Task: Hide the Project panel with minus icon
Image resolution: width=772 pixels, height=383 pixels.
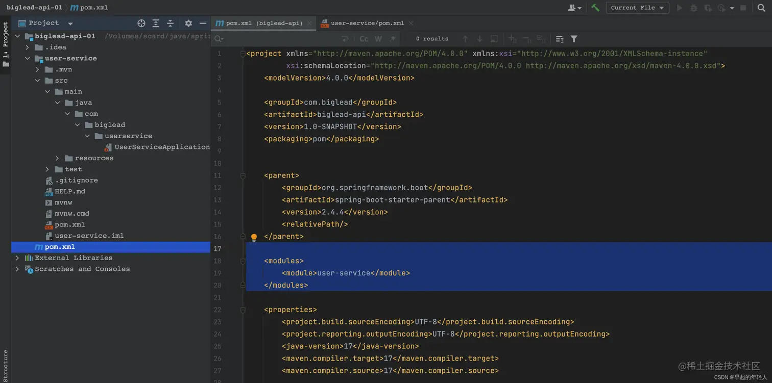Action: tap(203, 23)
